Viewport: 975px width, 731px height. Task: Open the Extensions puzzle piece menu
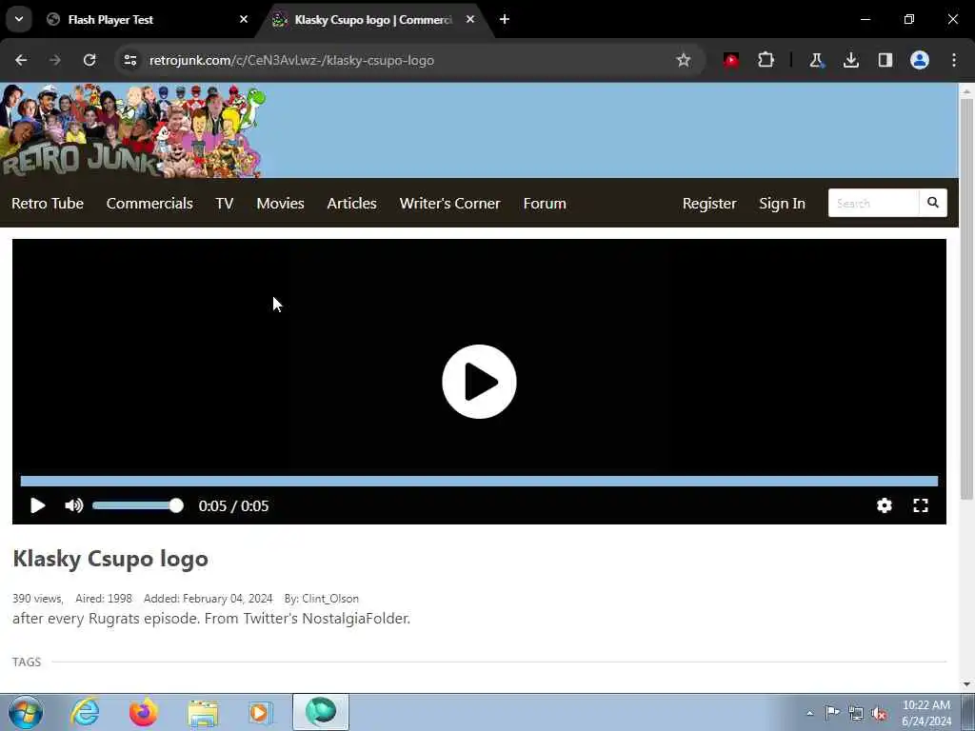click(x=766, y=60)
